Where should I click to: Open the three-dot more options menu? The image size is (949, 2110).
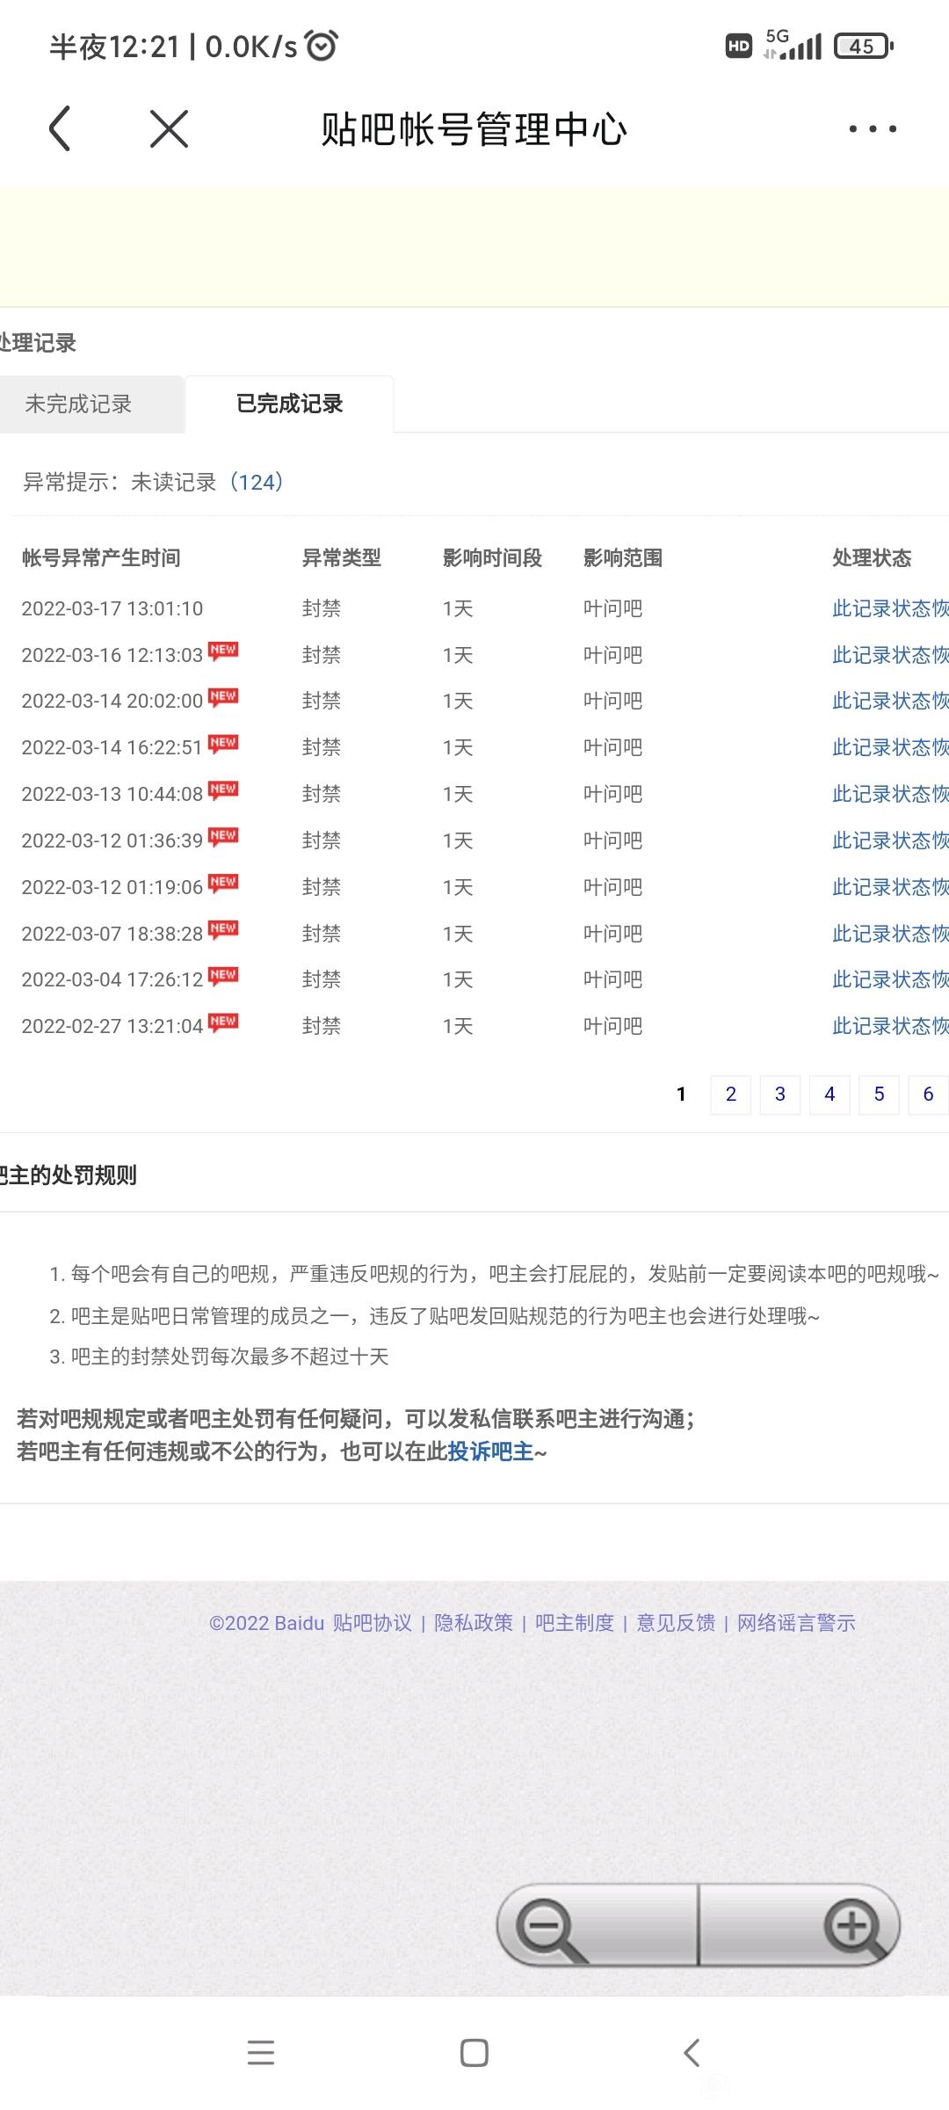(872, 129)
